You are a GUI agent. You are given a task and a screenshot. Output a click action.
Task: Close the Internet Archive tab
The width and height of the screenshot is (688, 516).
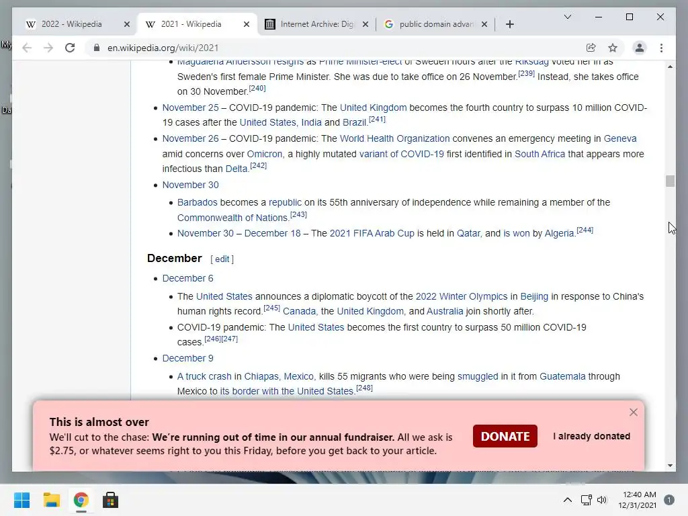365,24
